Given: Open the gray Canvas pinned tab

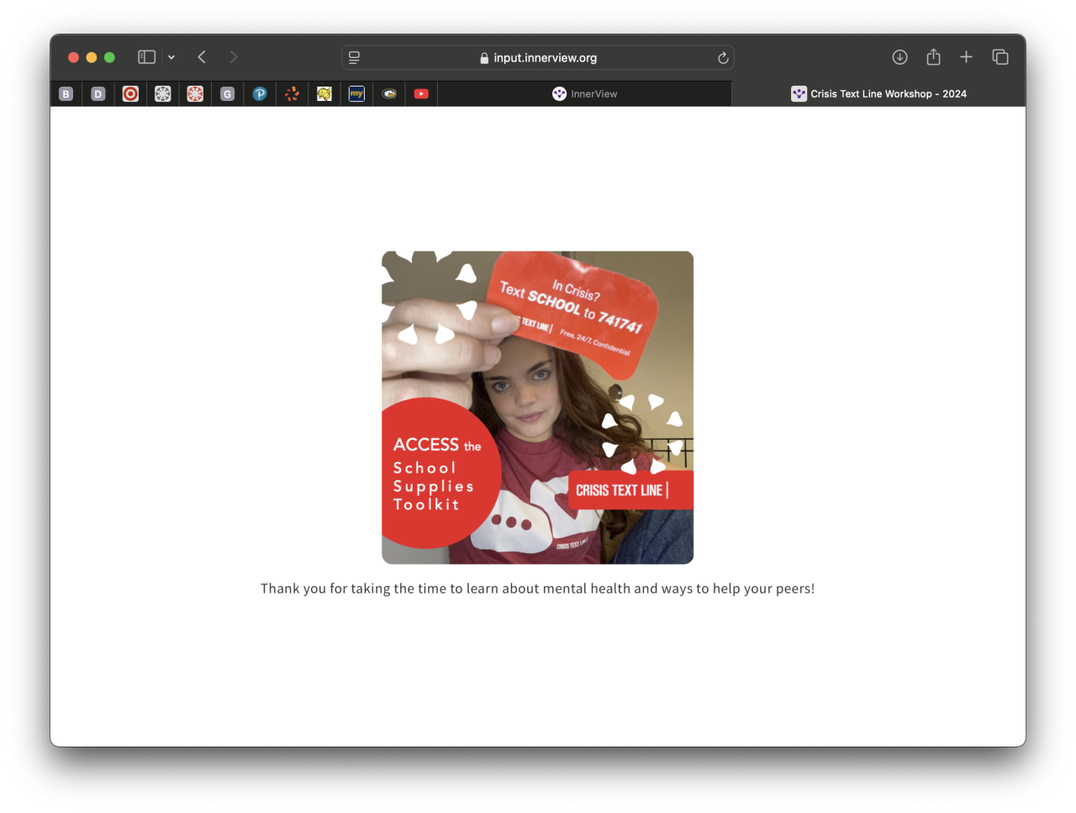Looking at the screenshot, I should pos(163,94).
